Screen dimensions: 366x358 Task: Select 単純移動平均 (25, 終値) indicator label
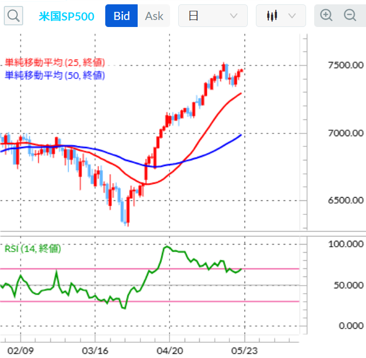55,62
